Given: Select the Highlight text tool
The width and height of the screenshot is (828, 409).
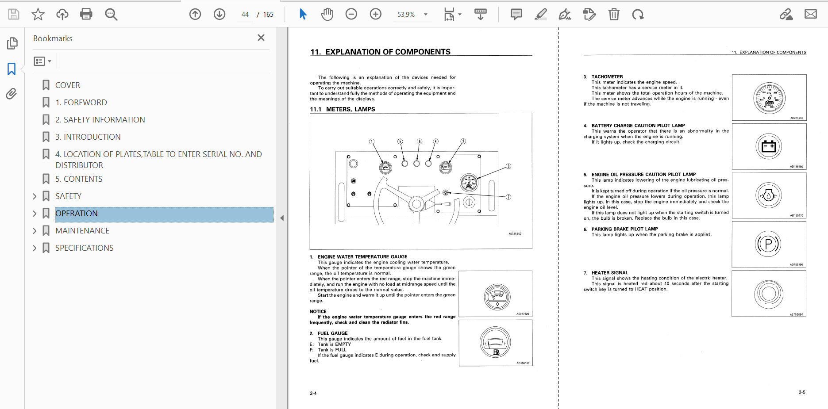Looking at the screenshot, I should (x=540, y=14).
